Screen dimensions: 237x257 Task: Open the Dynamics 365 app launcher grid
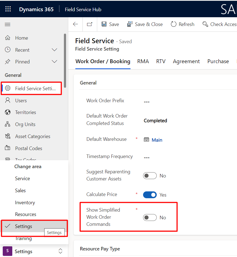tap(8, 9)
